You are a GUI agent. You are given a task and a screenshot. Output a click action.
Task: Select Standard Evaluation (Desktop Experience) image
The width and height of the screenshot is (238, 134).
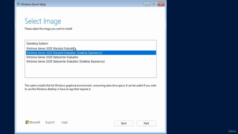[x=91, y=53]
